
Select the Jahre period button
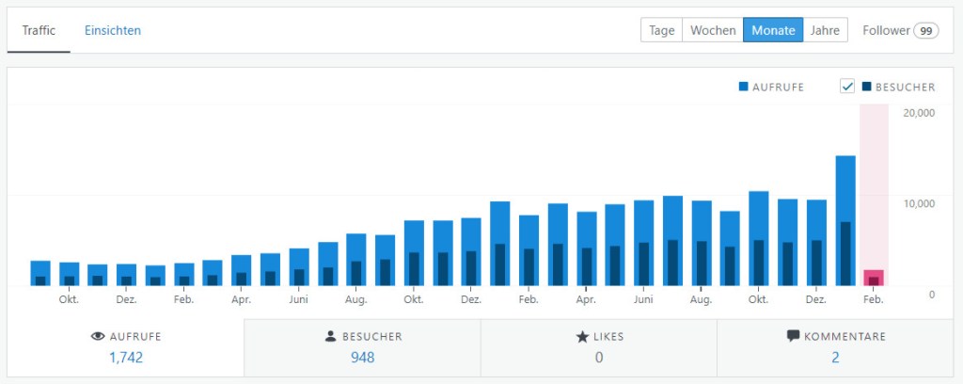(825, 30)
